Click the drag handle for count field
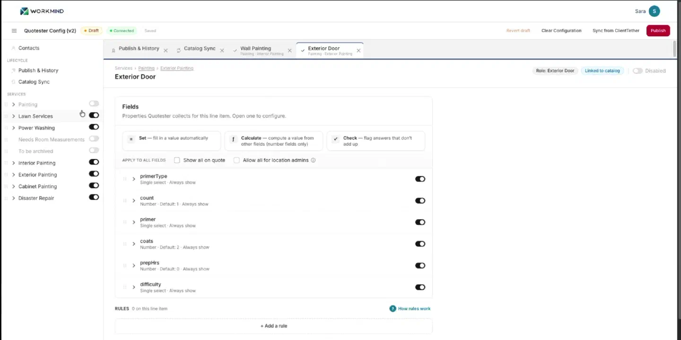The height and width of the screenshot is (340, 681). [125, 201]
